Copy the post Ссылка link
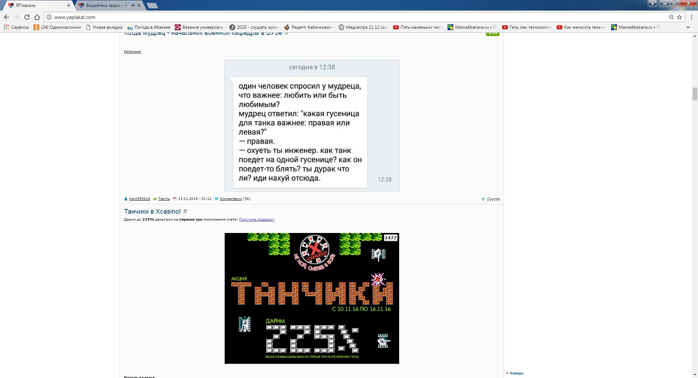Image resolution: width=698 pixels, height=378 pixels. [493, 199]
